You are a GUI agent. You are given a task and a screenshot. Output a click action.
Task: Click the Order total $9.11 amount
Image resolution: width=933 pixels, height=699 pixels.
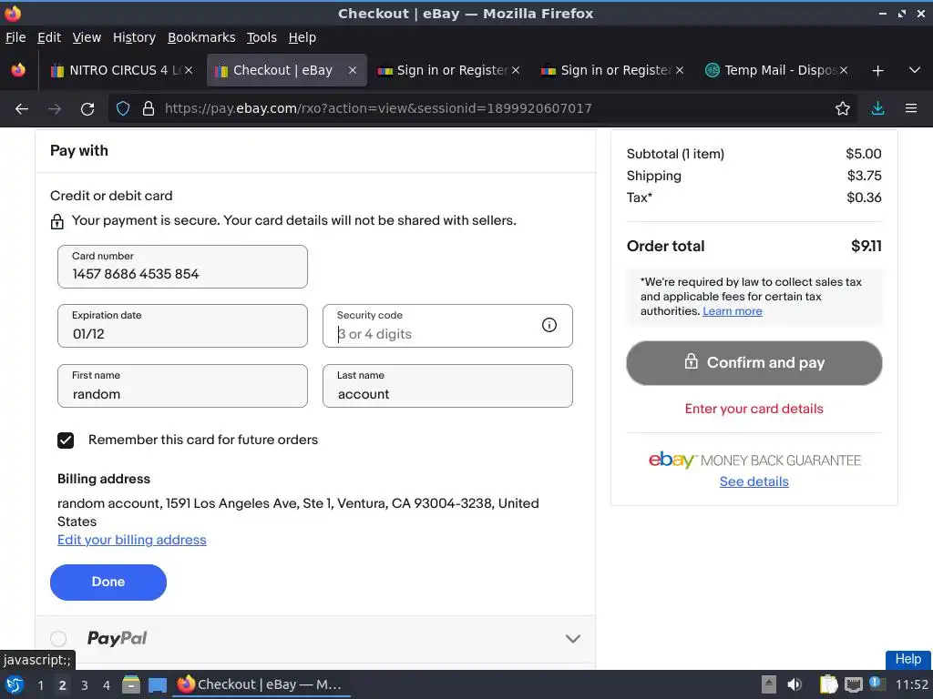pyautogui.click(x=866, y=246)
